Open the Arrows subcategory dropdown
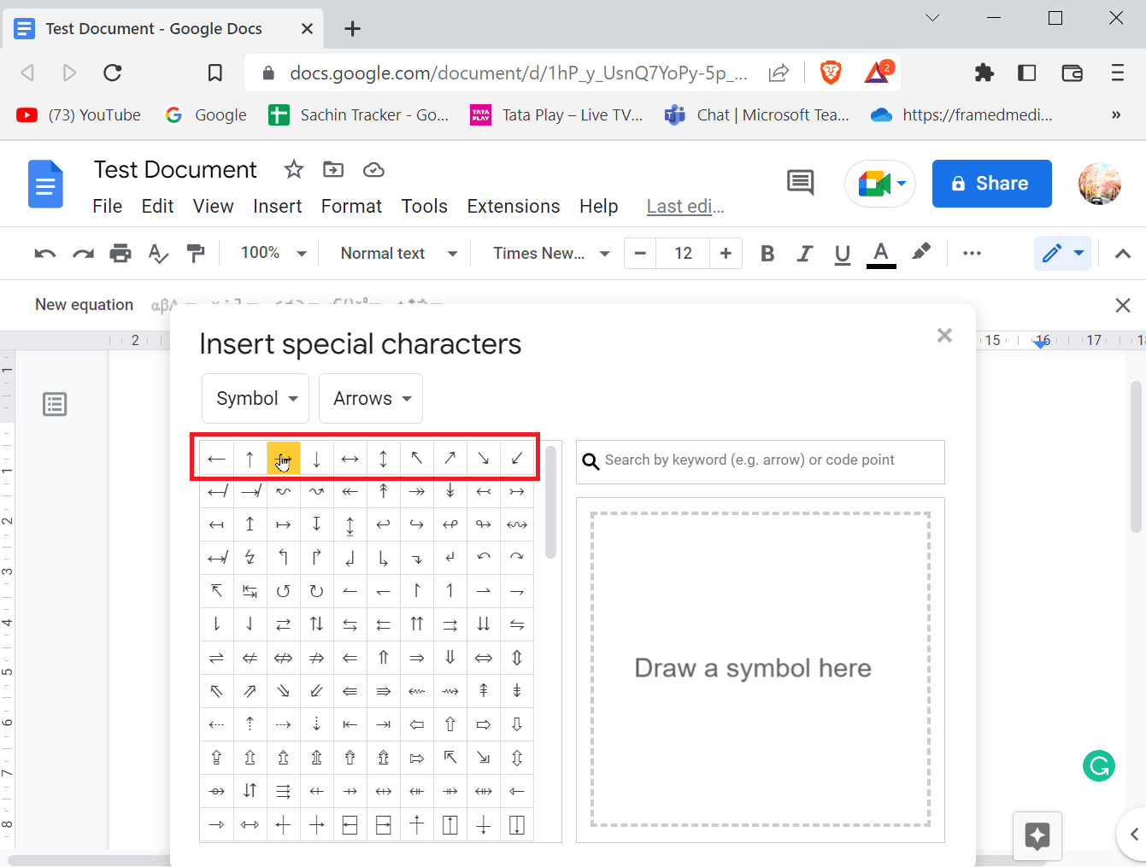 371,398
